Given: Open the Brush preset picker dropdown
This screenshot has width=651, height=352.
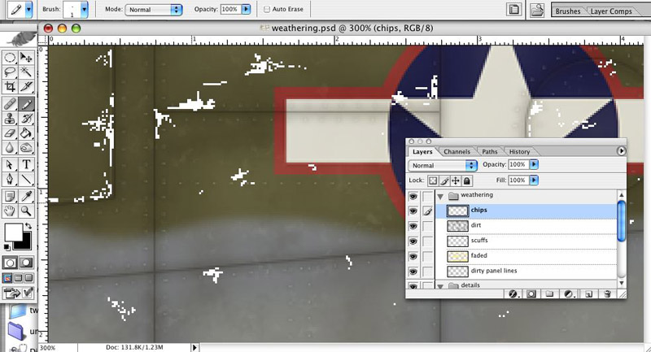Looking at the screenshot, I should point(85,9).
